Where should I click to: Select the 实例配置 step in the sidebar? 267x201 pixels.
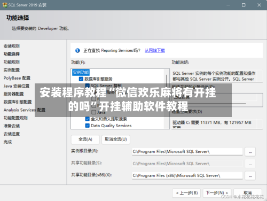[12, 70]
